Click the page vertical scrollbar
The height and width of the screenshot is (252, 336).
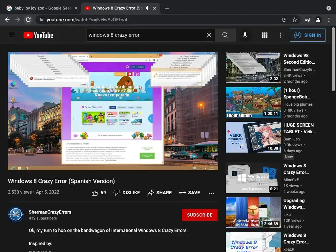(333, 59)
